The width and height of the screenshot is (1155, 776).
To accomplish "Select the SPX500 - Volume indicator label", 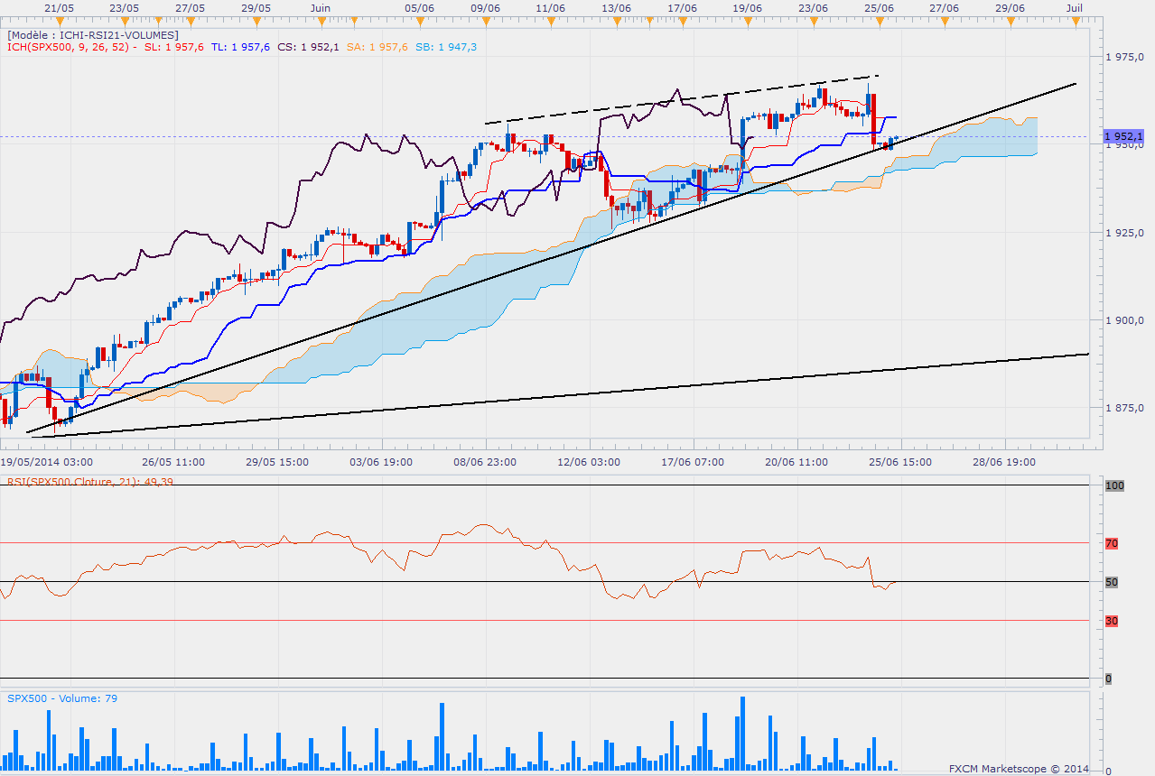I will coord(62,698).
